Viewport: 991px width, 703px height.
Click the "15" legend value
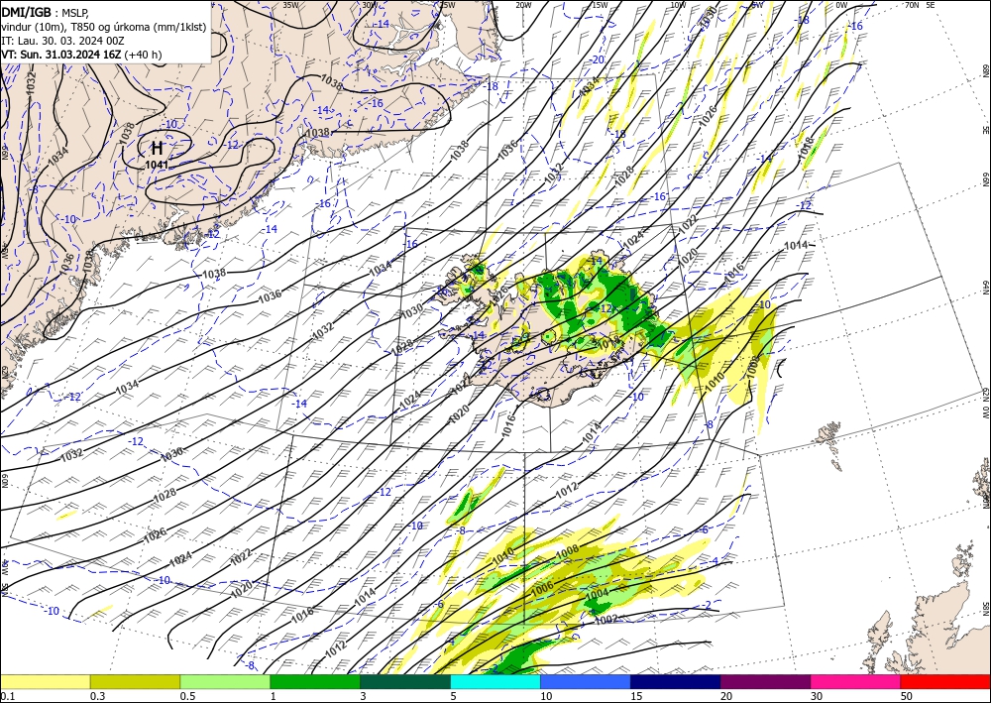(x=636, y=696)
